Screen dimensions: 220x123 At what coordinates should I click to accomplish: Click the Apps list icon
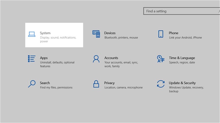pyautogui.click(x=32, y=59)
